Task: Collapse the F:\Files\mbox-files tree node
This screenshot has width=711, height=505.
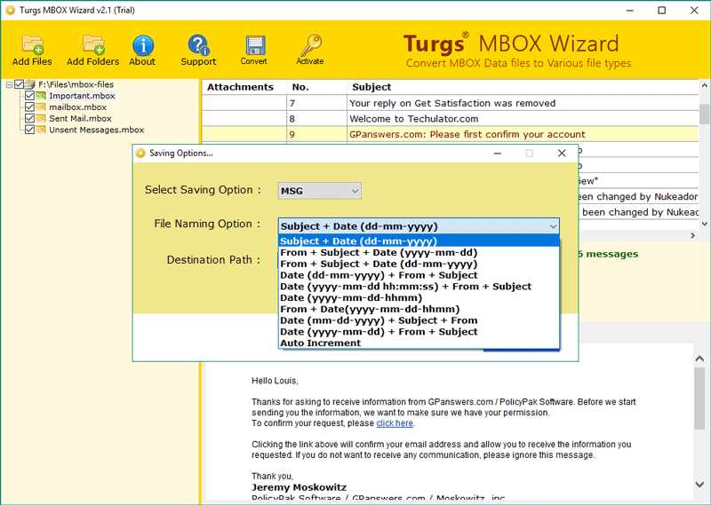Action: tap(9, 84)
